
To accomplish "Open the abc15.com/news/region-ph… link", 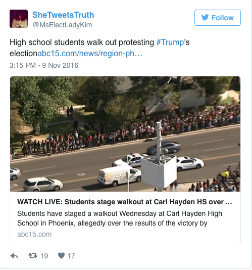I will [90, 54].
